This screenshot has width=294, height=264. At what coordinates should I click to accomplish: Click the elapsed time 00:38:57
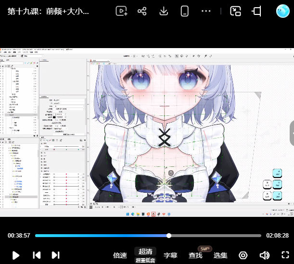click(x=19, y=236)
